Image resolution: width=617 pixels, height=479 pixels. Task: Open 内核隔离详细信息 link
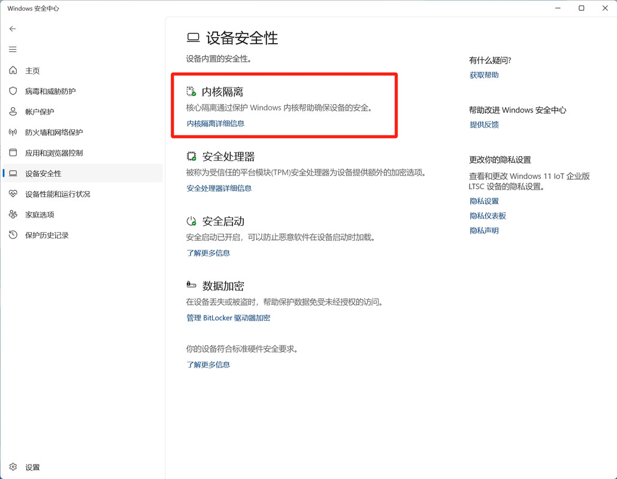point(216,123)
